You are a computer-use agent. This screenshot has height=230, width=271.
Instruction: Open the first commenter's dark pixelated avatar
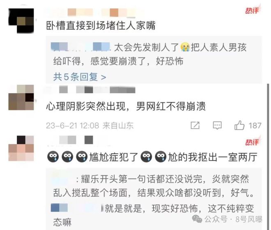pos(21,21)
